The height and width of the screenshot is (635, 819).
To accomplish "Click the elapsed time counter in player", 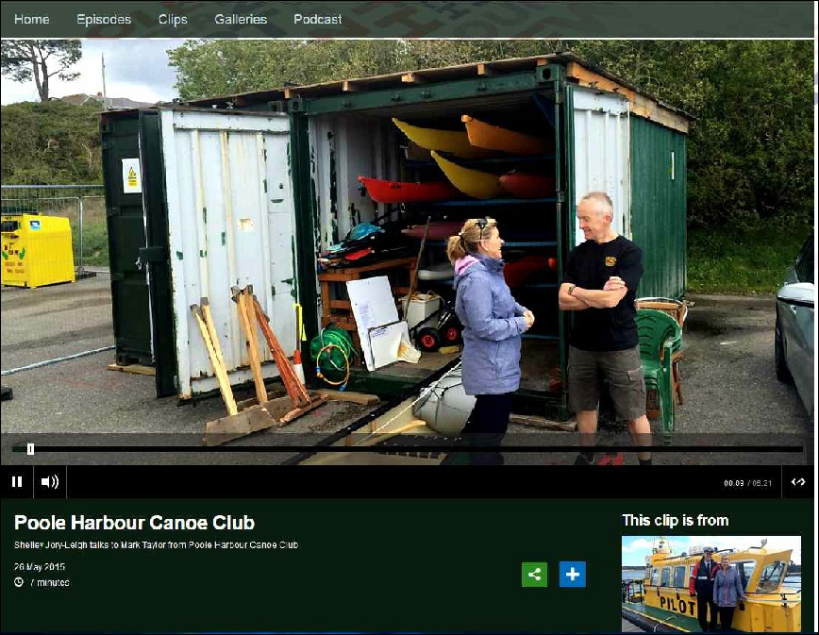I will point(733,483).
